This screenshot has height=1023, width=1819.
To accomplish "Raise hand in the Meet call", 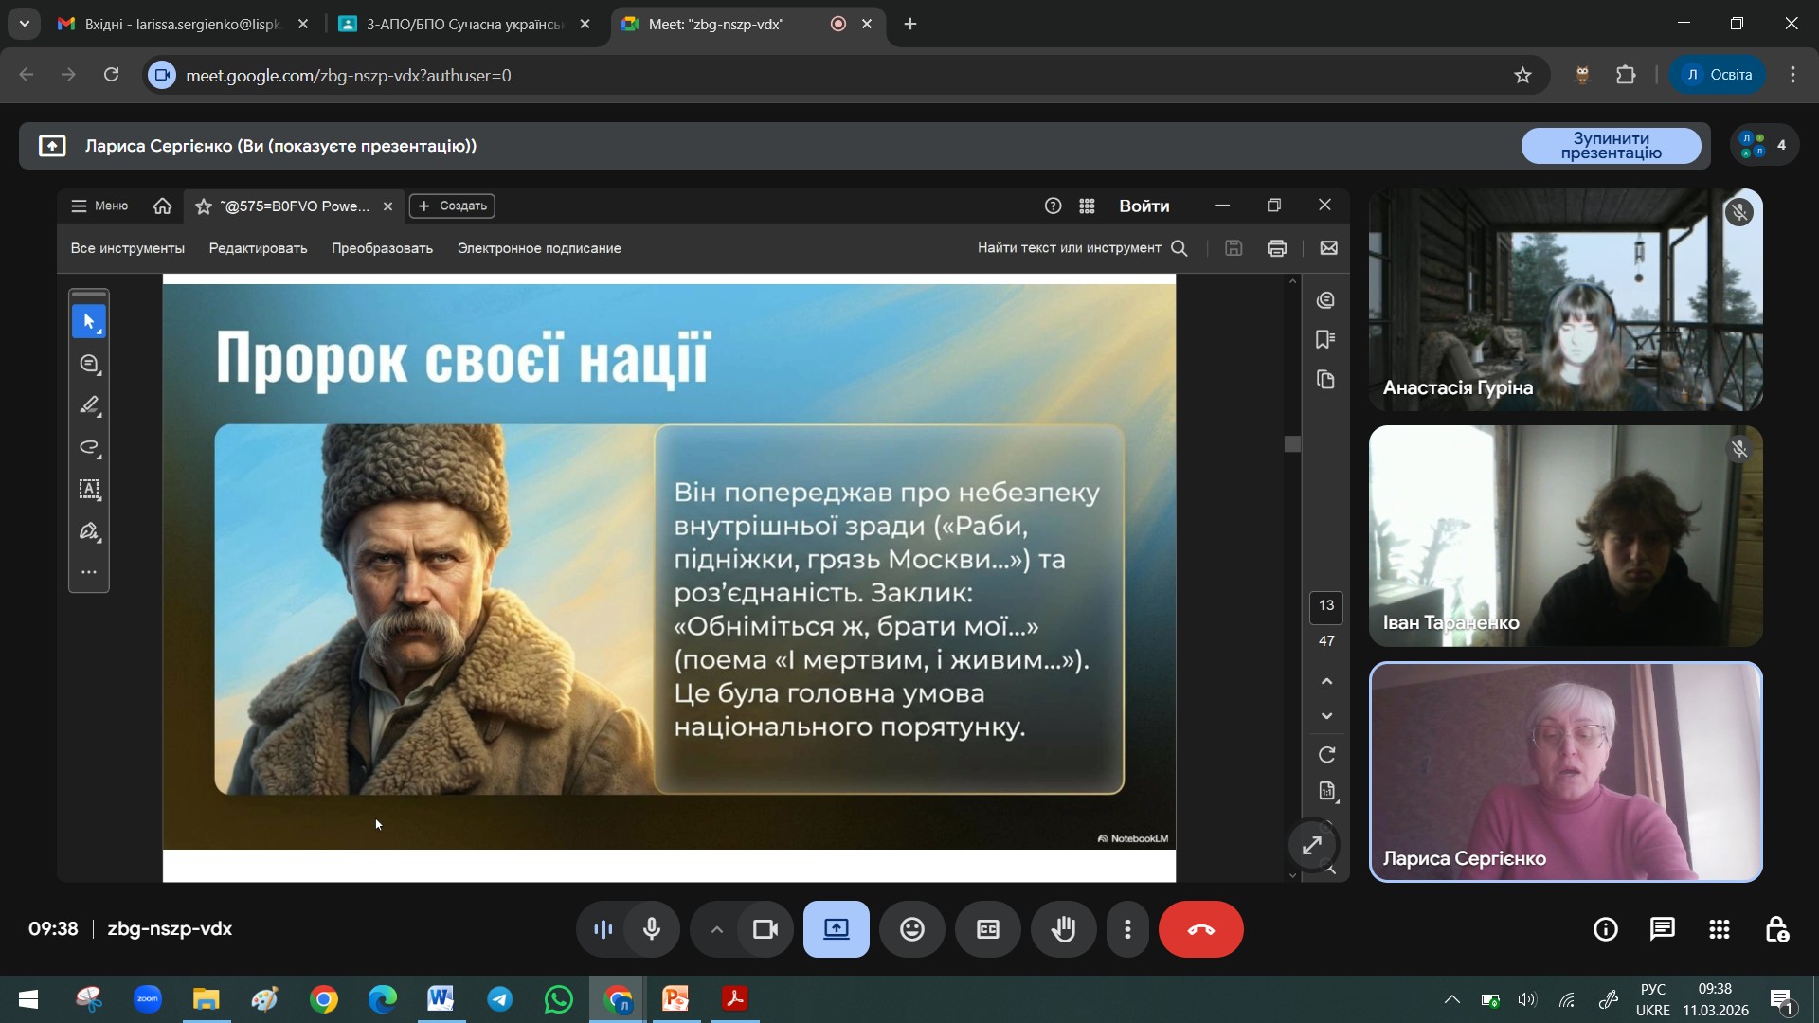I will click(x=1063, y=929).
